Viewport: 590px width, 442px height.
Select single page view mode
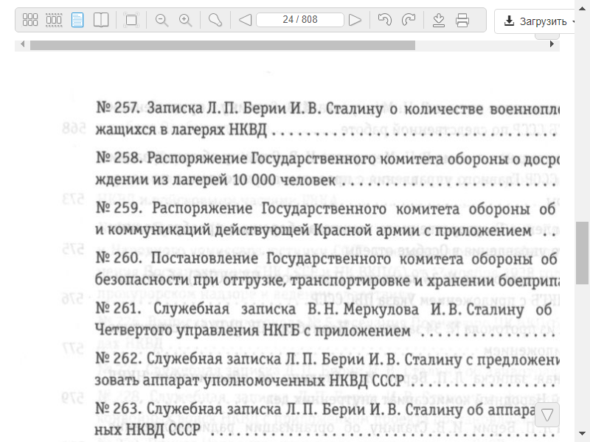pos(77,20)
